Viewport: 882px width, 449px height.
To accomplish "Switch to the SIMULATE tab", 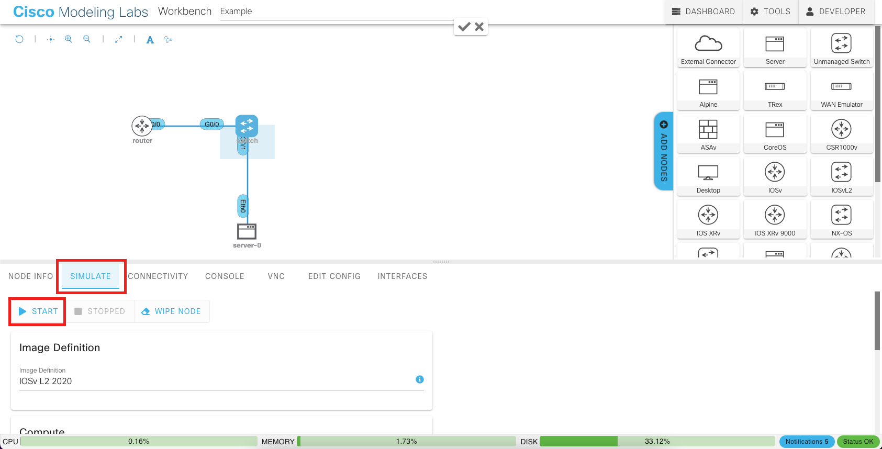I will [91, 276].
